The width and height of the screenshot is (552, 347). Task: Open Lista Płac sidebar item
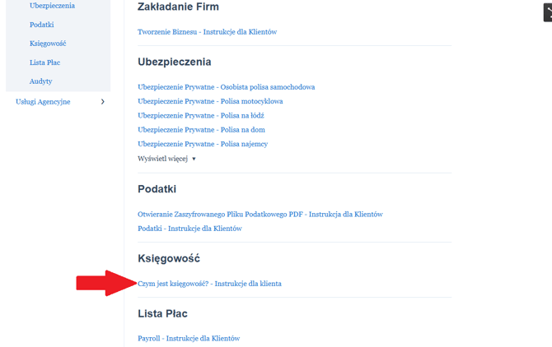point(45,62)
